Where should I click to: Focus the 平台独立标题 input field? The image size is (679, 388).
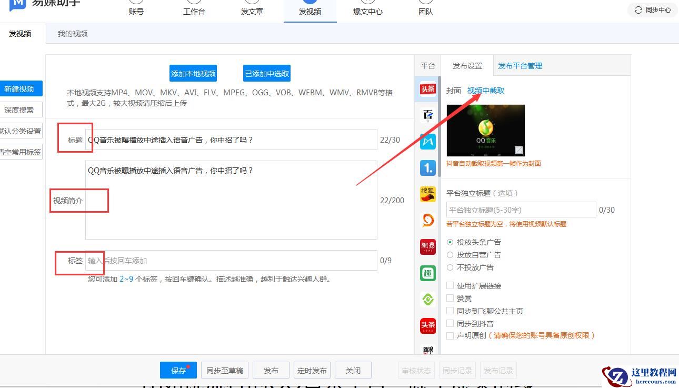[521, 210]
